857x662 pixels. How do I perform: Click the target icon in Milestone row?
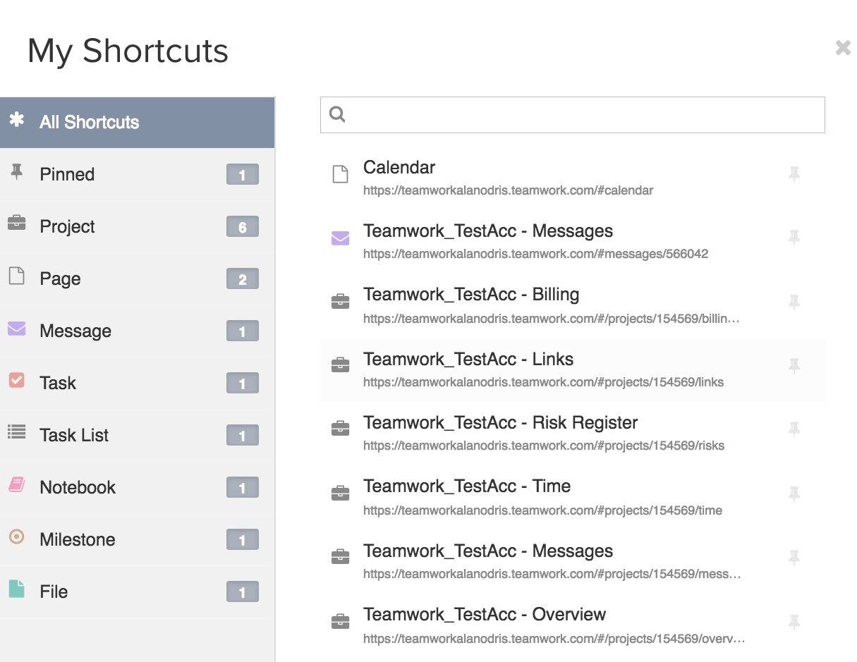click(16, 537)
